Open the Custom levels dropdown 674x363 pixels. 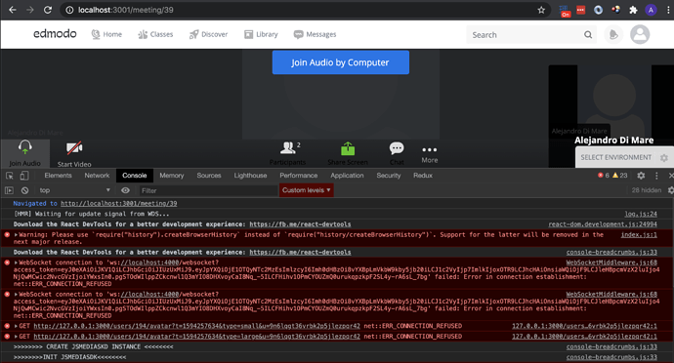(307, 190)
